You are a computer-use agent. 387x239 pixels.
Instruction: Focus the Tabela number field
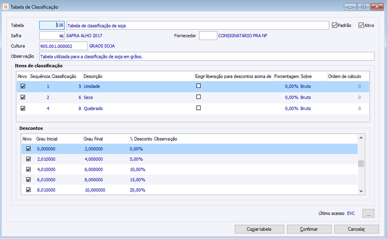[x=52, y=25]
